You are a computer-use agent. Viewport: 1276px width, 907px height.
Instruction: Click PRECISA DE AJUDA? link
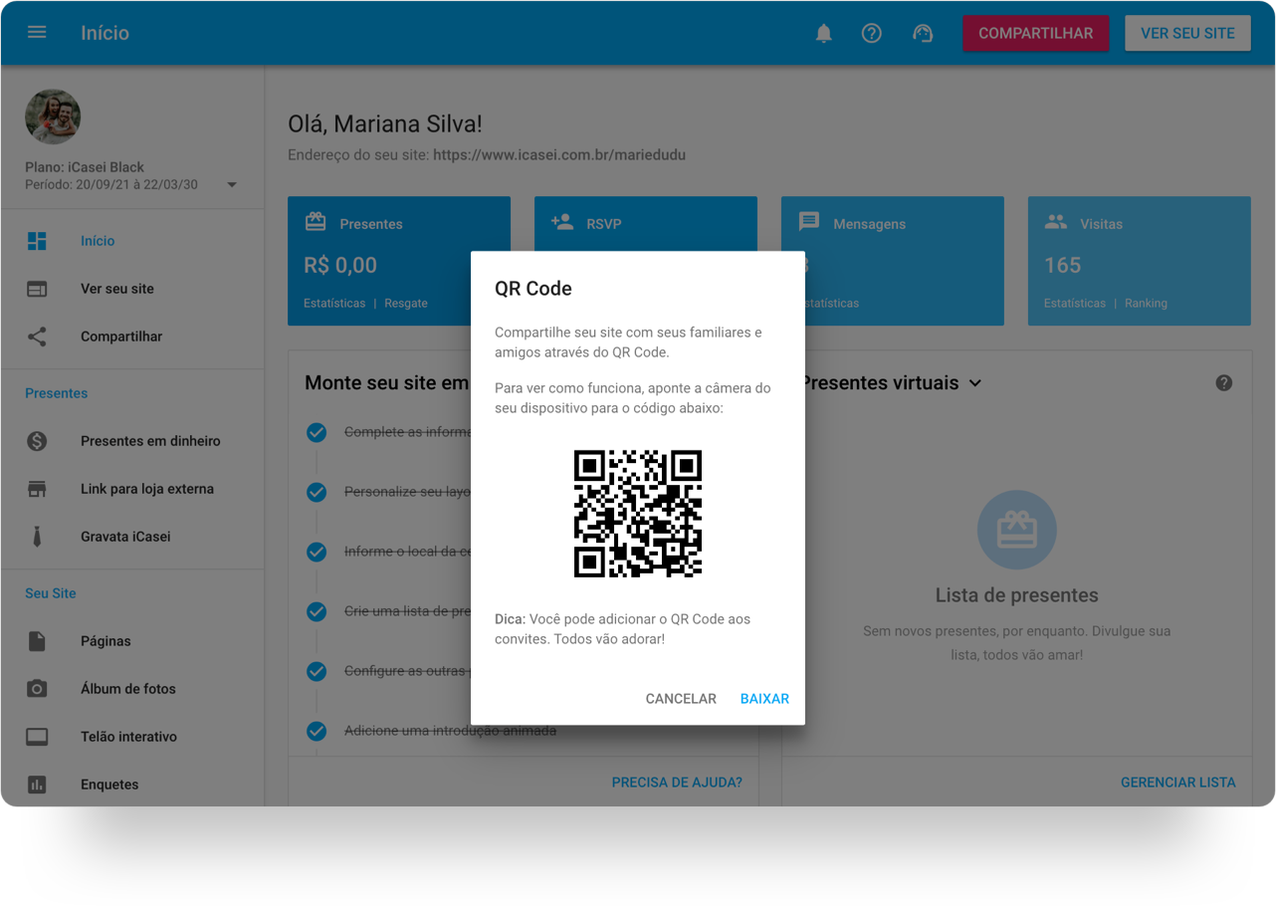click(x=677, y=783)
